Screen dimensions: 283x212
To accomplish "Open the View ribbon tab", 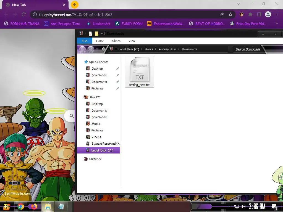I will pos(132,41).
